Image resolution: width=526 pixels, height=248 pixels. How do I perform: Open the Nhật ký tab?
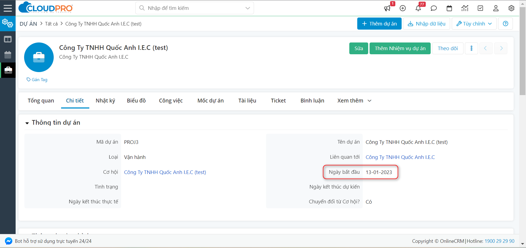pos(105,101)
